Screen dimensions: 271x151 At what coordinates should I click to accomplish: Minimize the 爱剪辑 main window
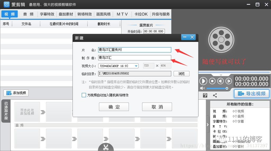tap(249, 5)
